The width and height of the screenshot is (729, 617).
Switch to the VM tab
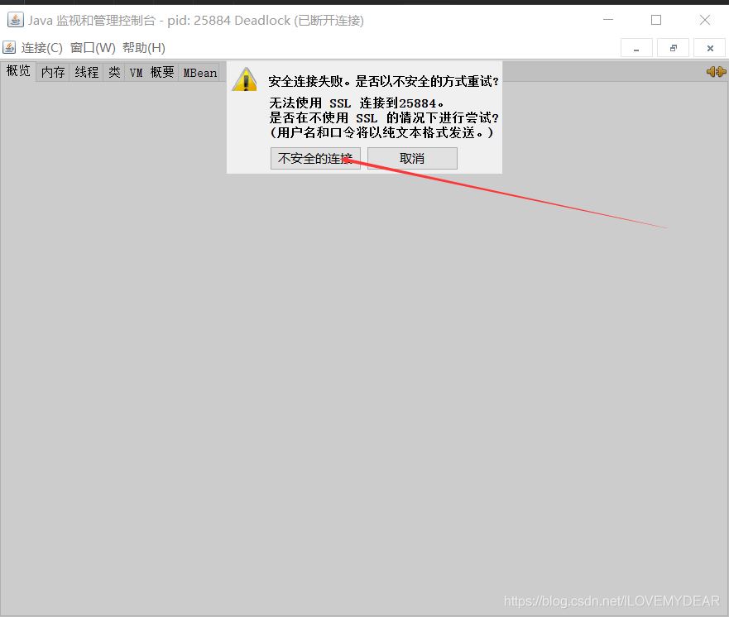click(x=136, y=72)
